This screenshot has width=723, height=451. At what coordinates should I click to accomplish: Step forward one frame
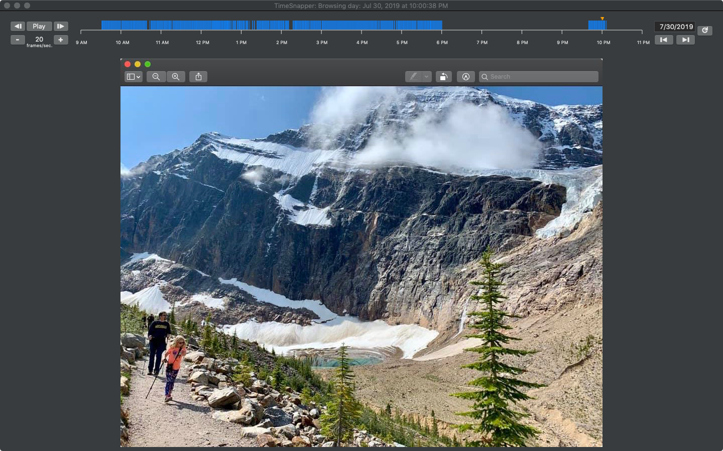[61, 26]
